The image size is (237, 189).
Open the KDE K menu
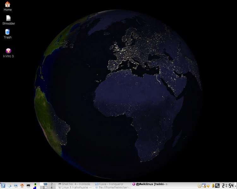(x=3, y=186)
